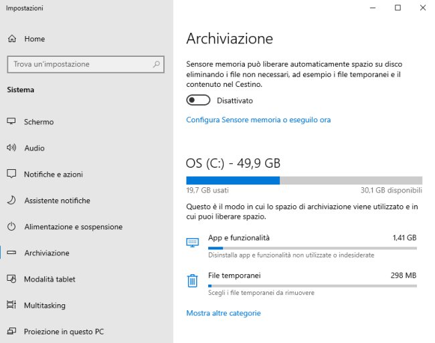The width and height of the screenshot is (435, 343).
Task: Click the 19,7 GB usati text
Action: [x=207, y=190]
